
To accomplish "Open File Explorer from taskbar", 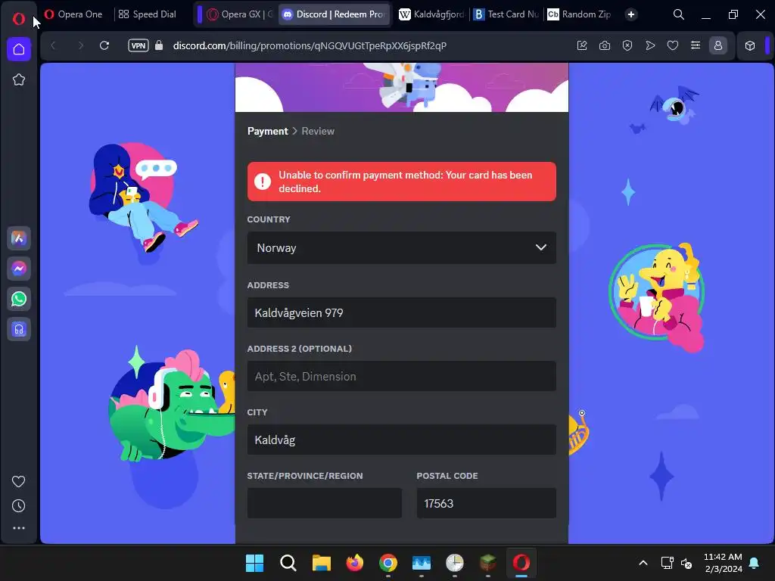I will pos(321,563).
